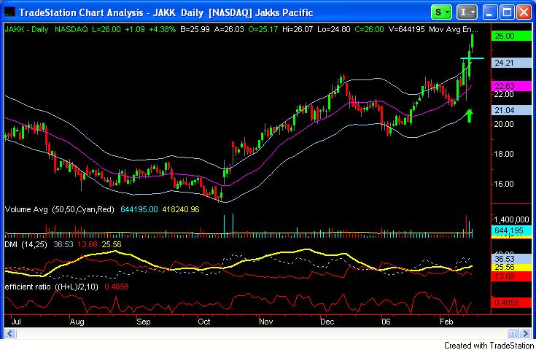Click the JAKK - Daily status text
The image size is (536, 350).
(27, 29)
